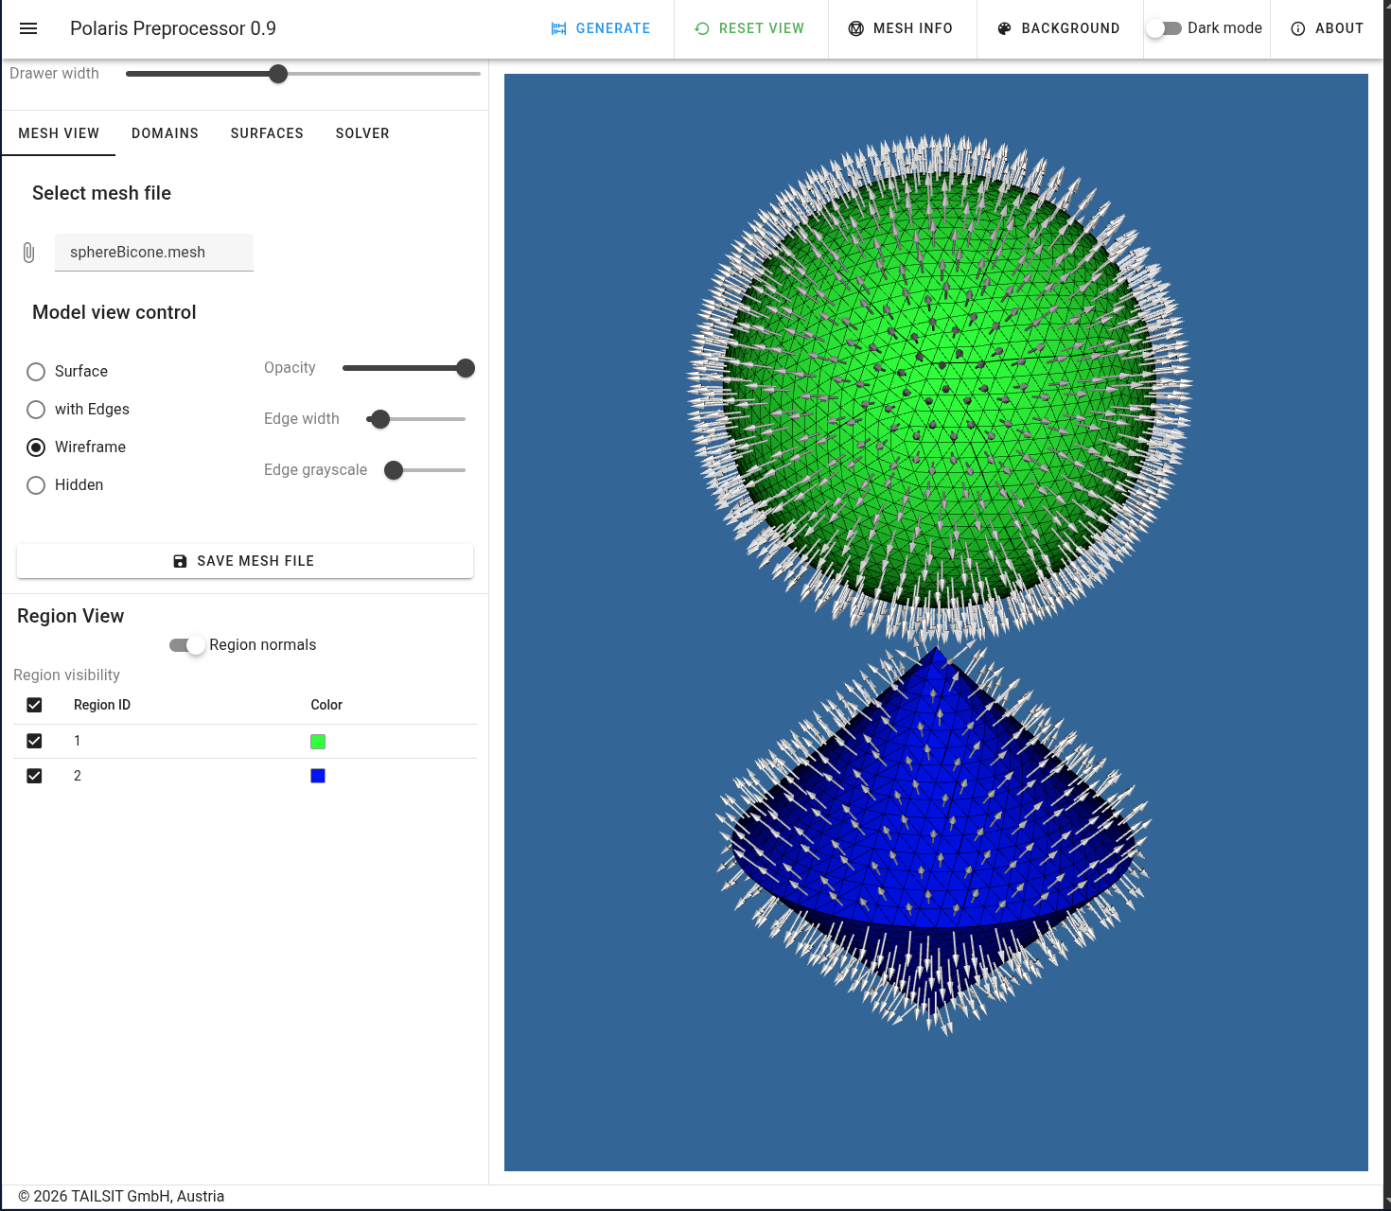Open the Domains tab
Viewport: 1391px width, 1211px height.
[x=165, y=133]
